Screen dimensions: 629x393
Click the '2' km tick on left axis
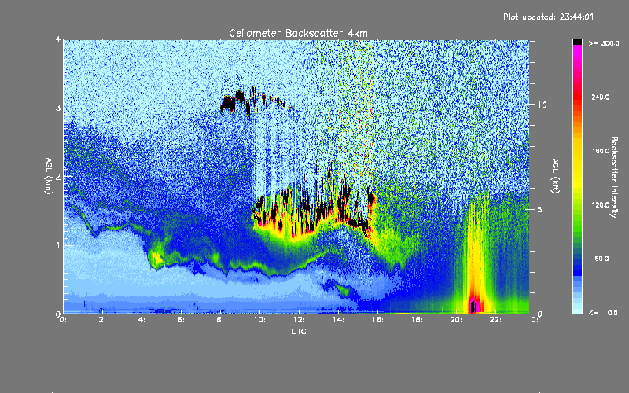click(x=58, y=176)
